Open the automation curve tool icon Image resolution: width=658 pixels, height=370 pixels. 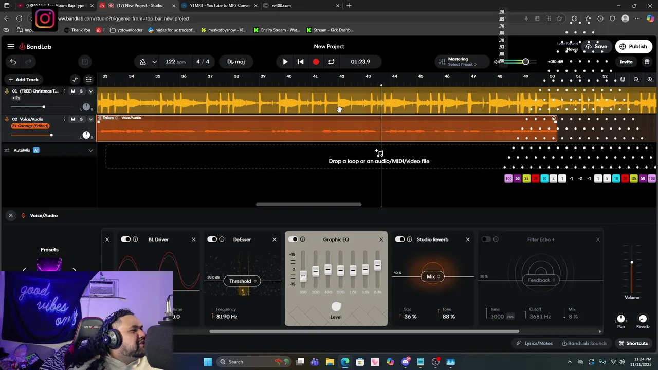[x=75, y=80]
